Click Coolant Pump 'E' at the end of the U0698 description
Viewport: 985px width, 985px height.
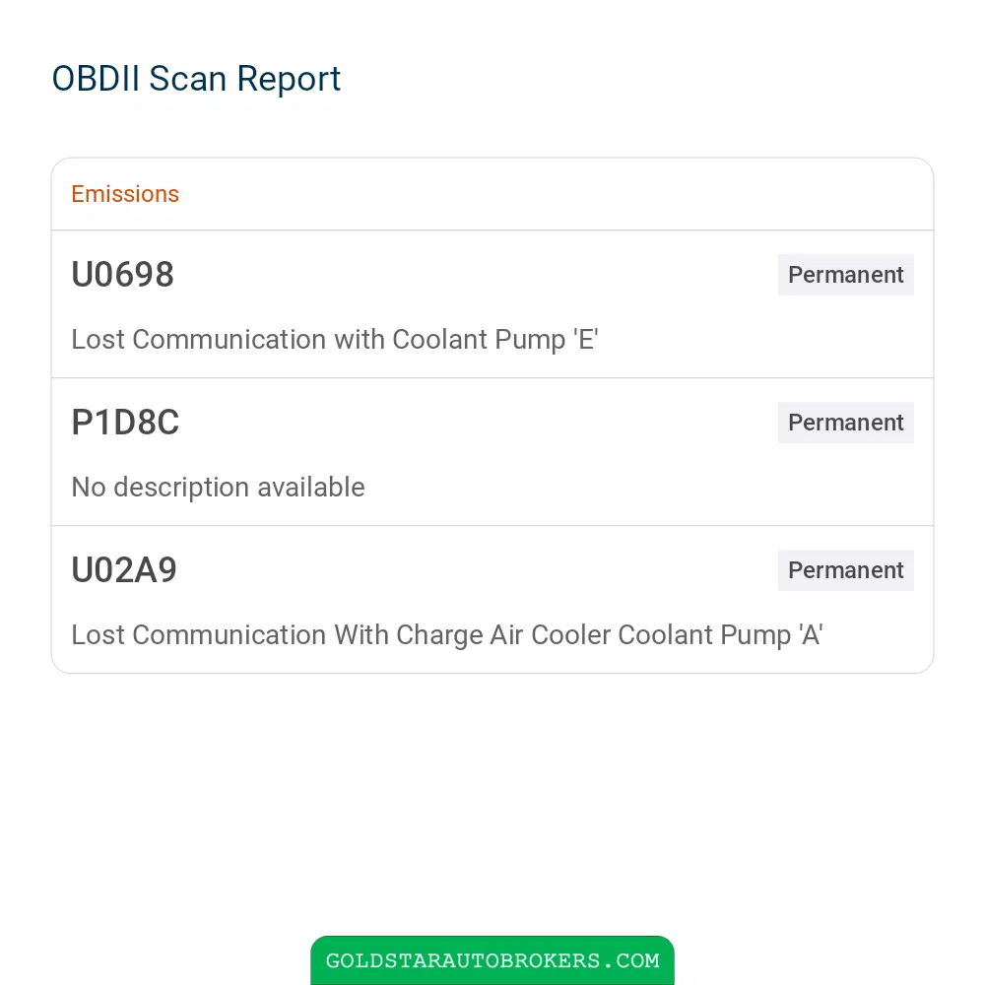[495, 340]
